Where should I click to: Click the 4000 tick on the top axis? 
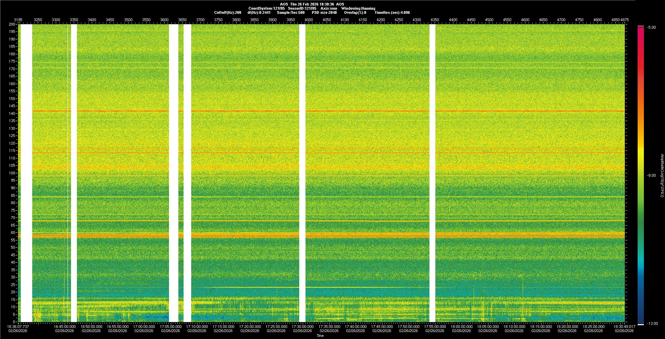point(308,20)
